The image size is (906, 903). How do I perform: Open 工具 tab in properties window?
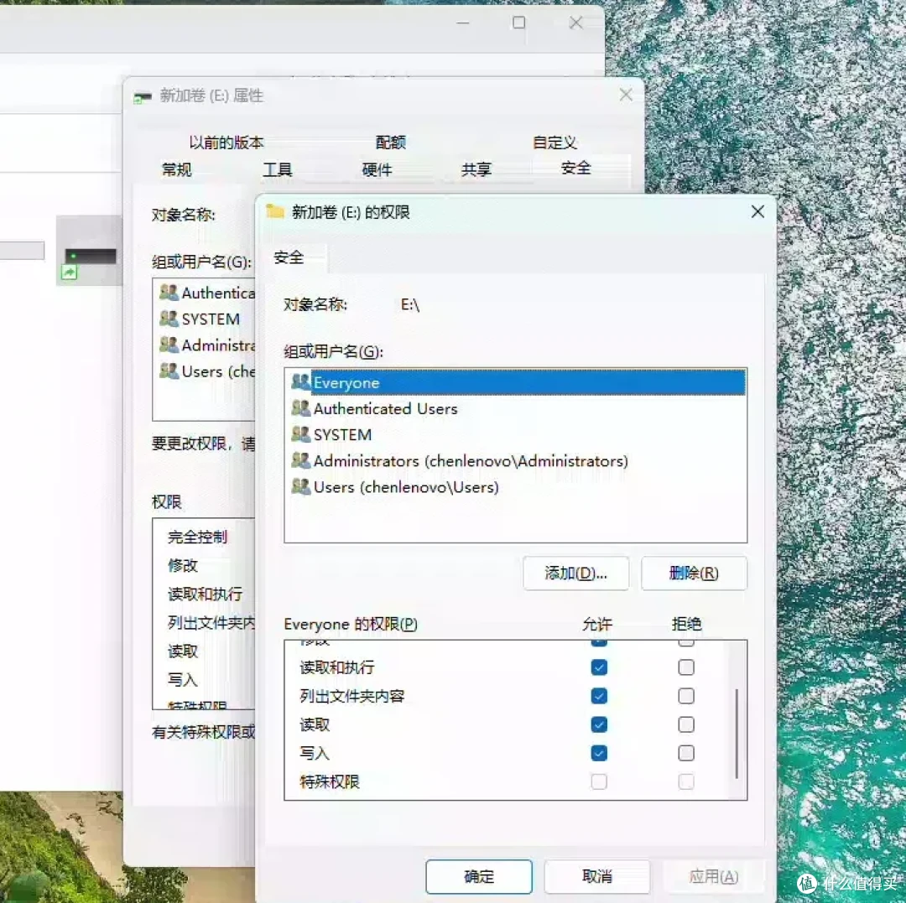[x=278, y=169]
